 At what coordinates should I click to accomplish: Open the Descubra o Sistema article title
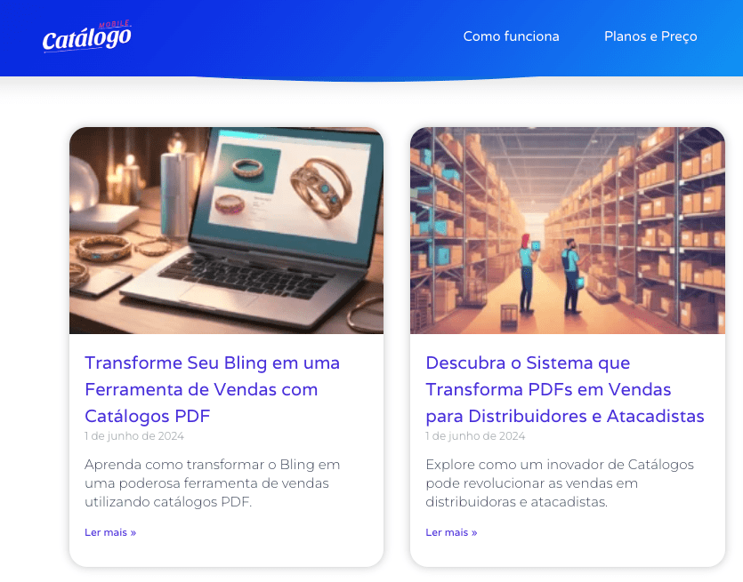tap(565, 389)
